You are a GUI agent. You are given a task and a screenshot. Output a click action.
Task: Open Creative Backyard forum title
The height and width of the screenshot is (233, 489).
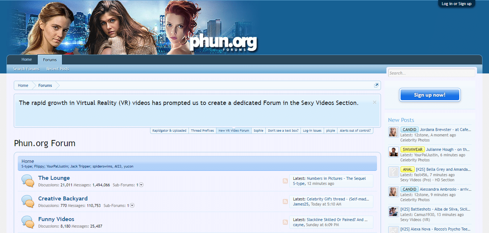(x=63, y=199)
